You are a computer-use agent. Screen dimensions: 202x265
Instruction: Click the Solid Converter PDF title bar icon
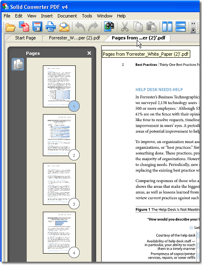click(x=5, y=7)
